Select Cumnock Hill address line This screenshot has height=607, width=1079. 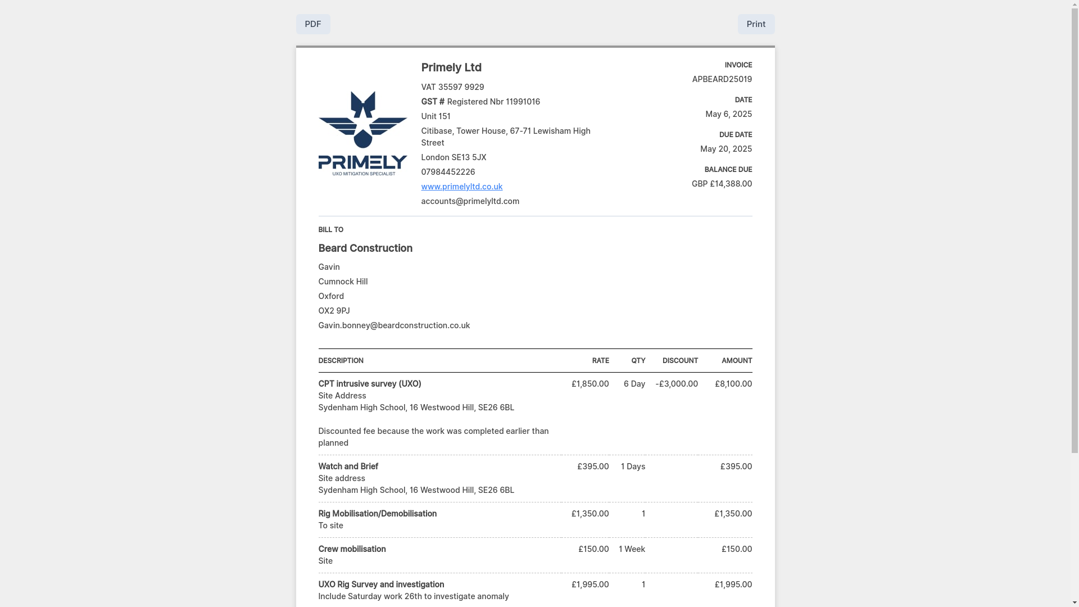(343, 282)
